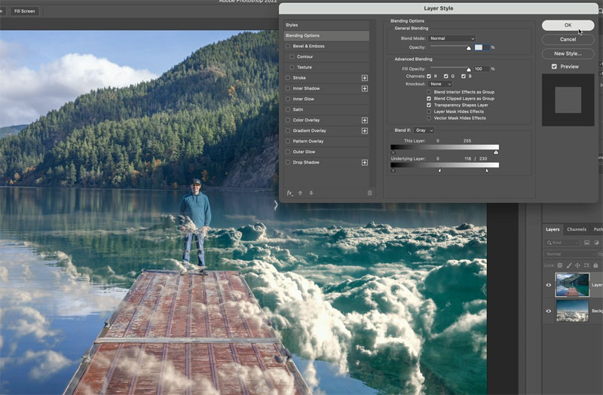Click the delete effect trash icon

tap(369, 193)
